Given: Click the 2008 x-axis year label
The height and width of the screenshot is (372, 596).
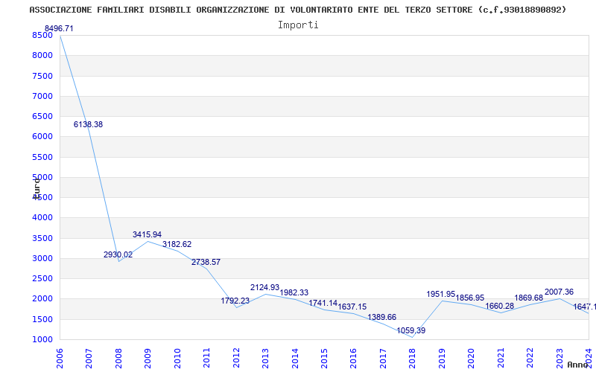Looking at the screenshot, I should 118,359.
